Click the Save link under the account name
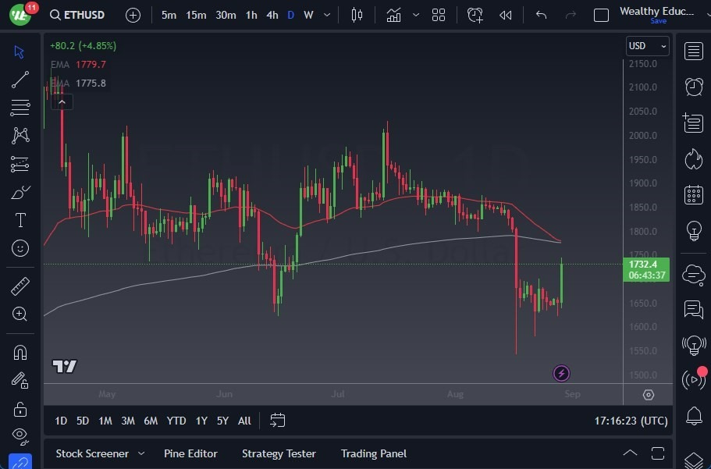 click(659, 21)
